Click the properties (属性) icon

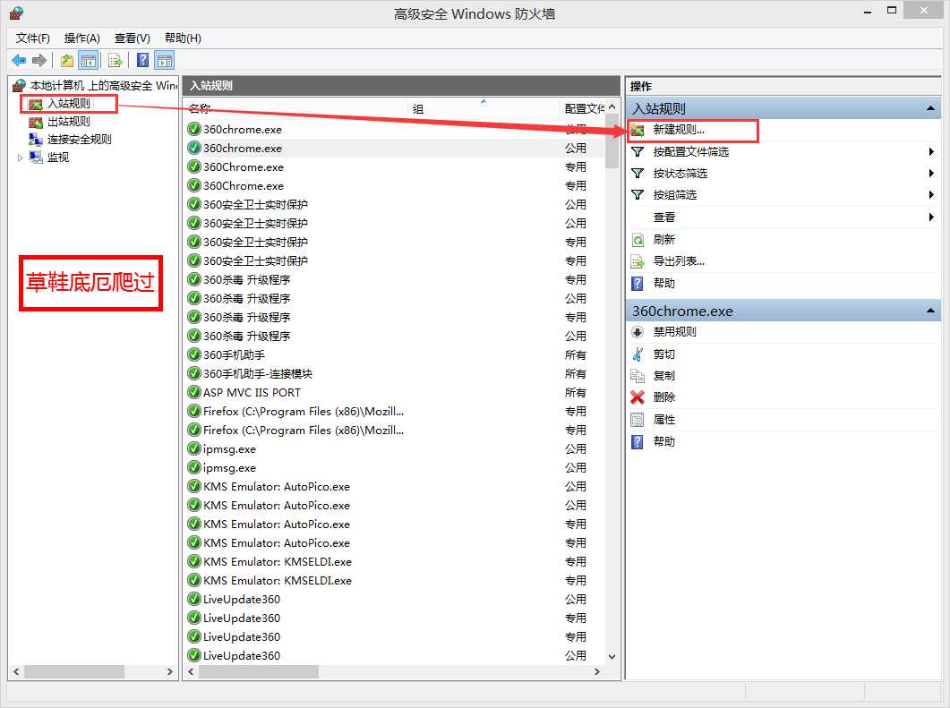[x=638, y=419]
